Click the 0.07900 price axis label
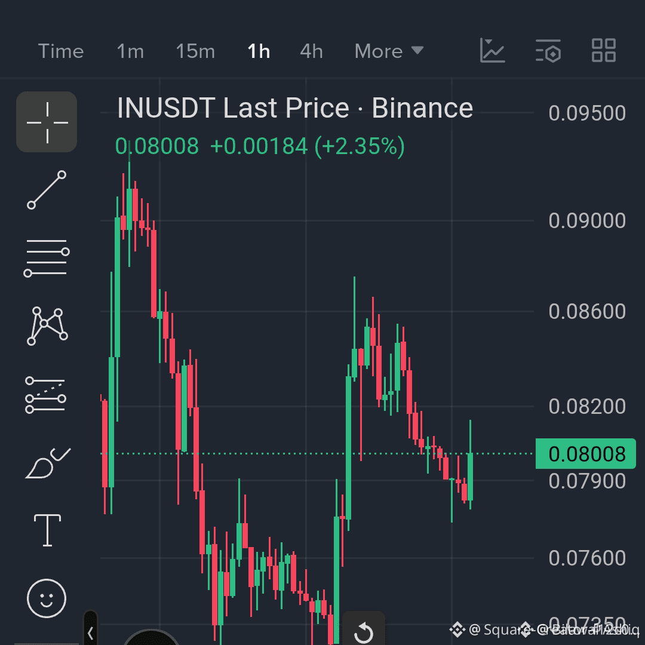Screen dimensions: 645x645 point(587,481)
